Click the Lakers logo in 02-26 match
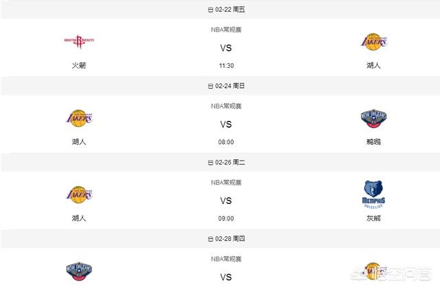 (x=80, y=194)
